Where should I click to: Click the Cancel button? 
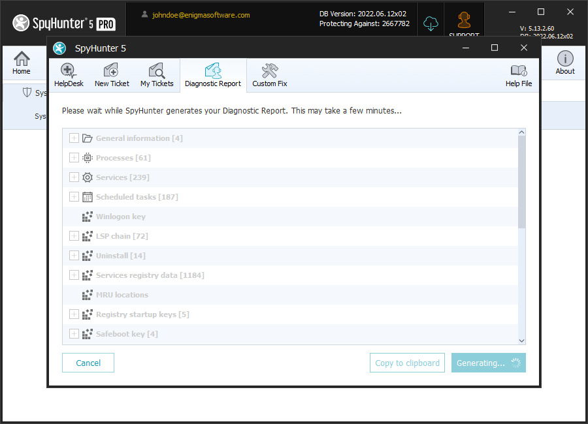[x=88, y=363]
